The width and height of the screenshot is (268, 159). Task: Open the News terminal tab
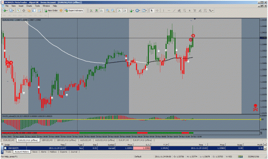point(35,152)
